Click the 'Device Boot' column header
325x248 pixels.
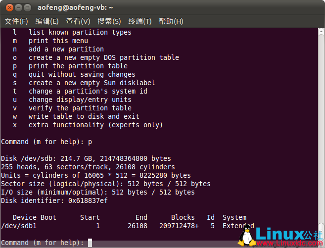(x=35, y=217)
